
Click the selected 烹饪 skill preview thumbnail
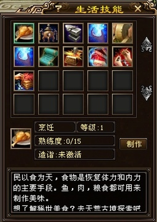point(21,139)
